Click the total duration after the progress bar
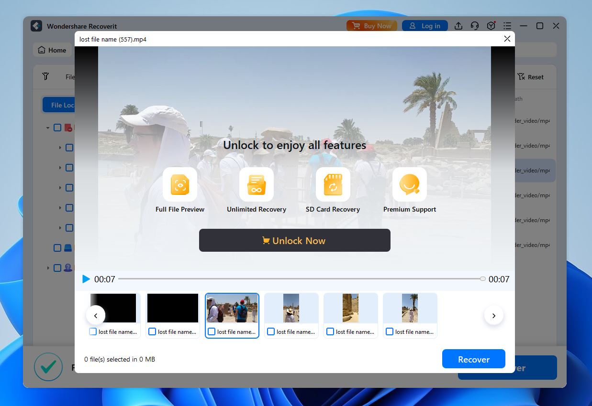The height and width of the screenshot is (406, 592). pos(499,279)
